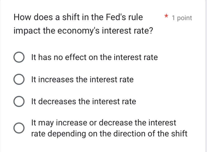Click the text "It has no effect on the interest rate"
207x152 pixels.
click(x=94, y=57)
